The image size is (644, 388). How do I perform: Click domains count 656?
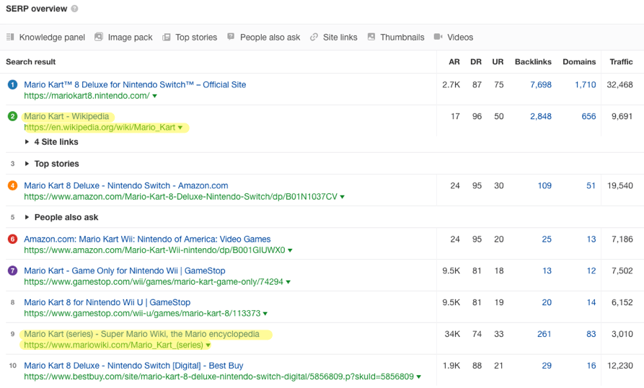coord(588,116)
